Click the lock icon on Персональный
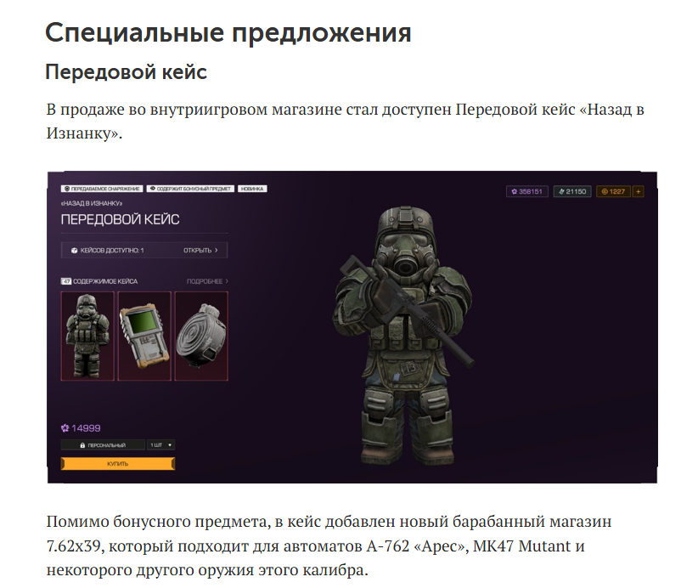This screenshot has height=588, width=698. [x=82, y=445]
